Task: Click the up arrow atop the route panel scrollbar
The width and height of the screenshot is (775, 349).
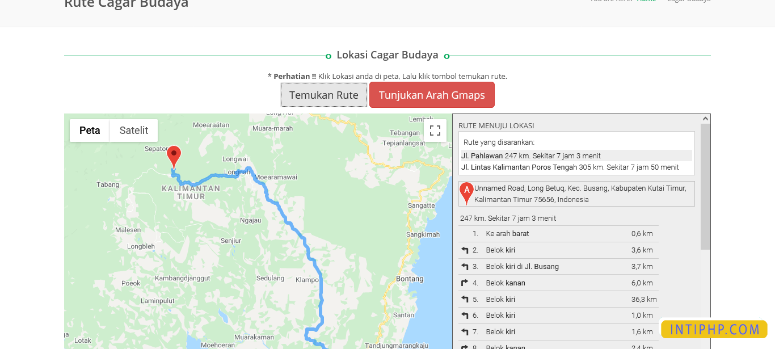Action: (x=705, y=118)
